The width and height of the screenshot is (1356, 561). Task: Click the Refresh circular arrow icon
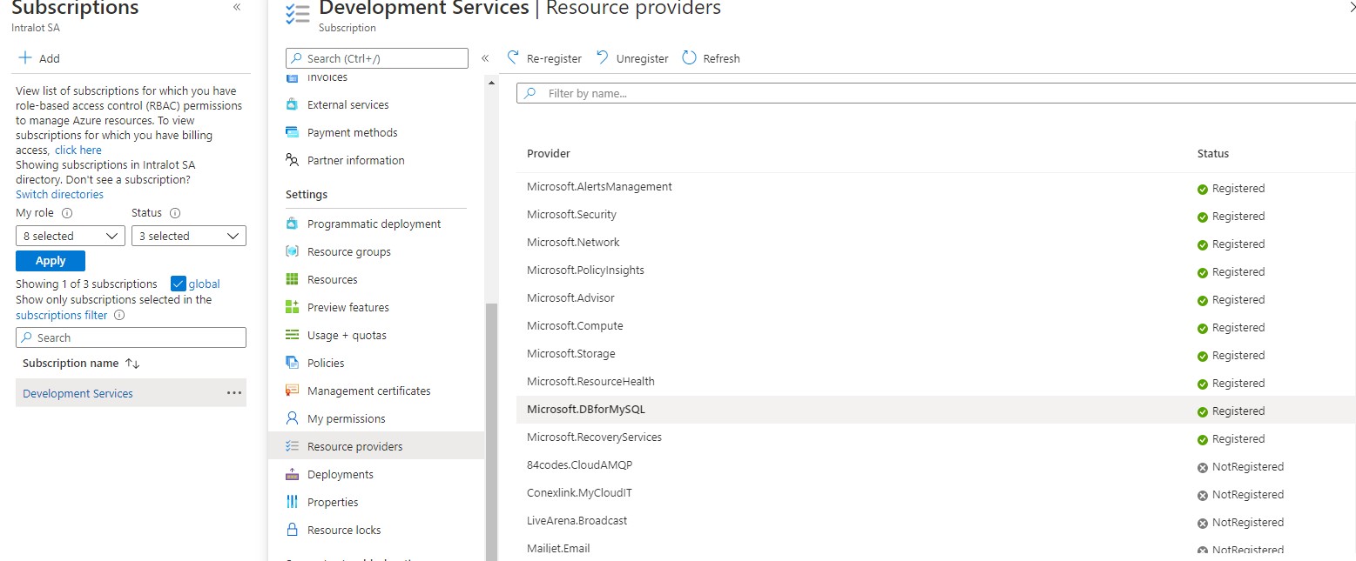pos(689,57)
